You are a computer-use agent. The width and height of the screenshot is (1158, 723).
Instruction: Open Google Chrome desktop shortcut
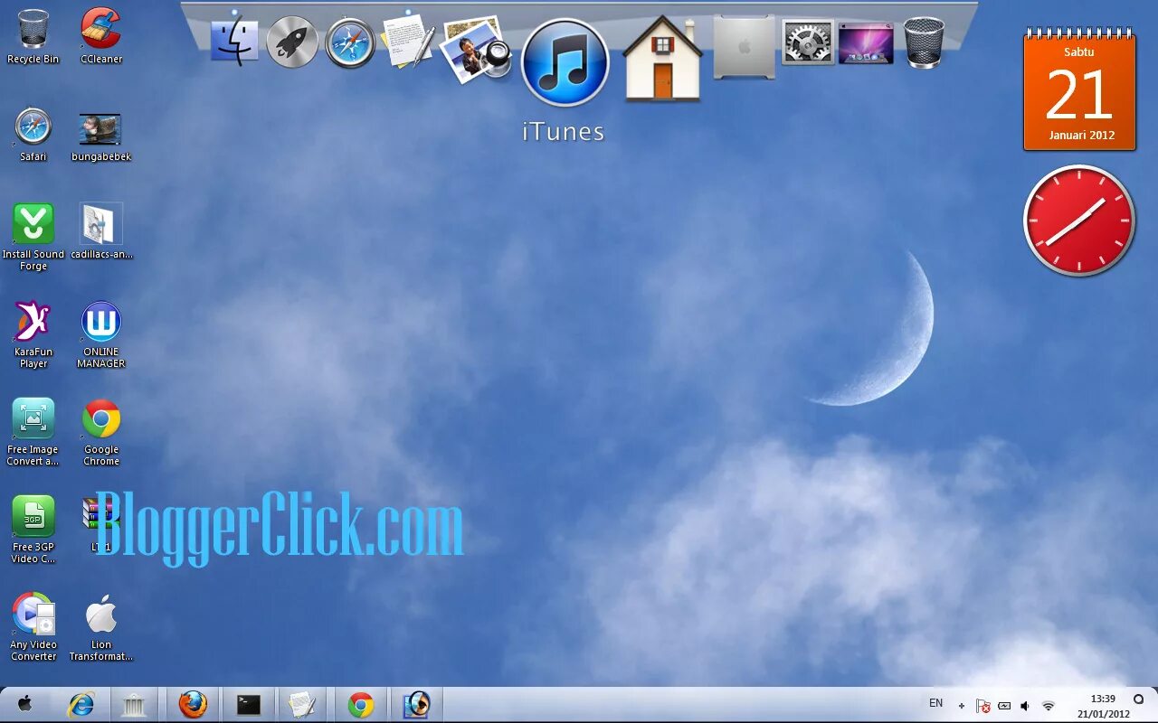click(101, 432)
